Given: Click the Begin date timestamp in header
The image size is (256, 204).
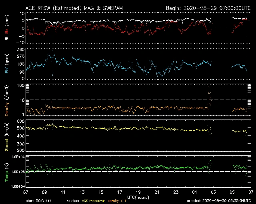Looking at the screenshot, I should point(207,8).
